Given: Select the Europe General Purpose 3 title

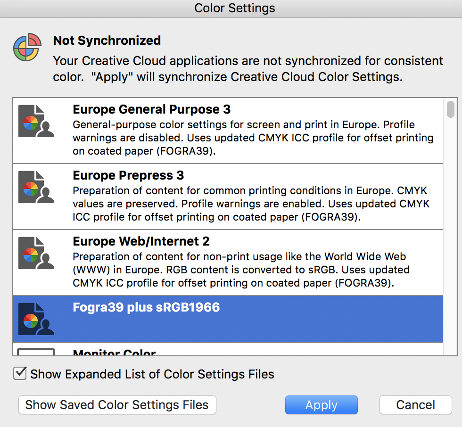Looking at the screenshot, I should [151, 110].
